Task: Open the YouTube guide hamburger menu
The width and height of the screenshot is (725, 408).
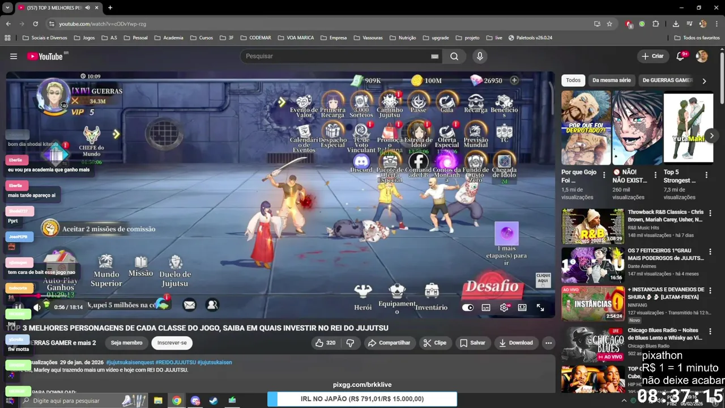Action: (14, 56)
